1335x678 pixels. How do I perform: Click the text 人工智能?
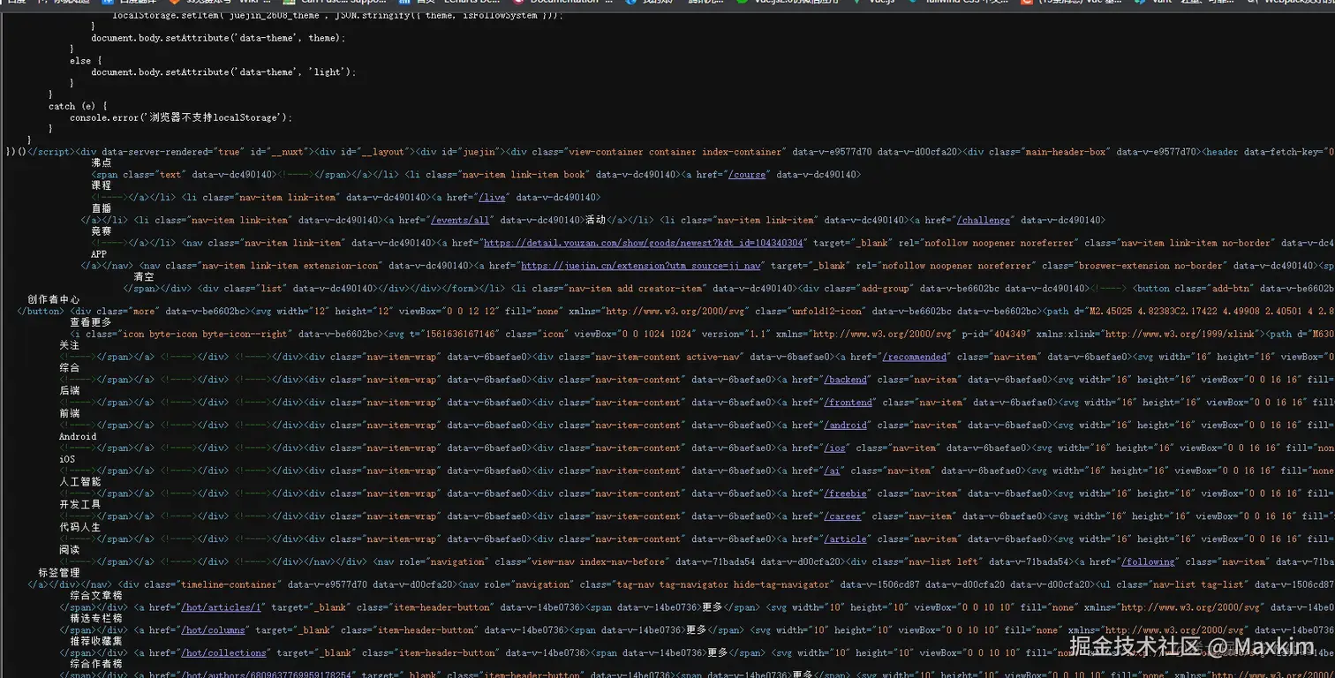point(80,483)
